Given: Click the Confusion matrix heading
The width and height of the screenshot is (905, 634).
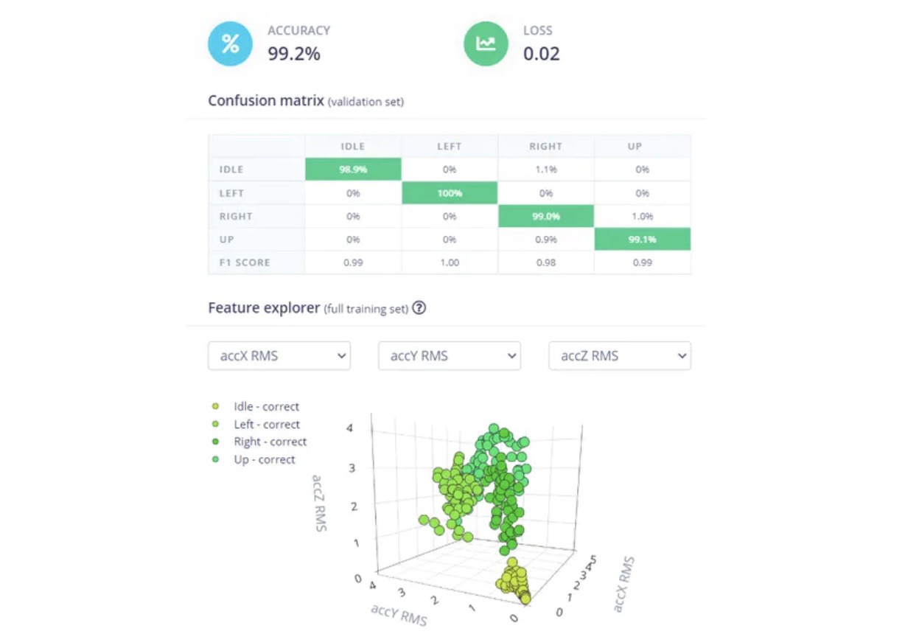Looking at the screenshot, I should pyautogui.click(x=265, y=101).
